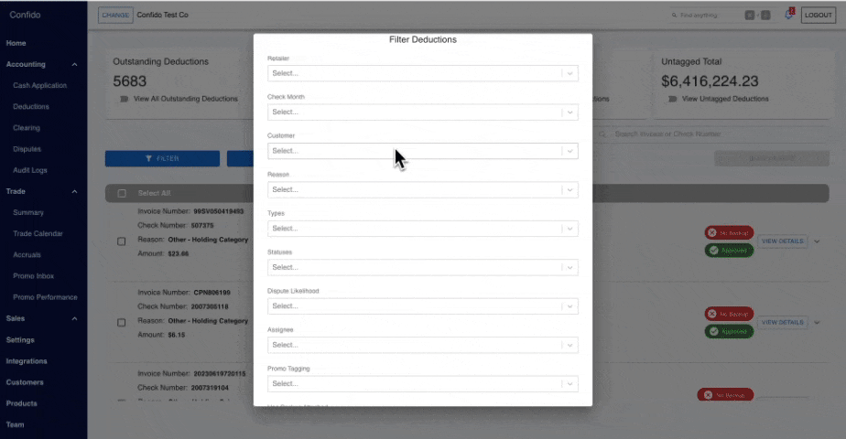Check the box for invoice CPN806199
The image size is (846, 439).
pyautogui.click(x=122, y=323)
